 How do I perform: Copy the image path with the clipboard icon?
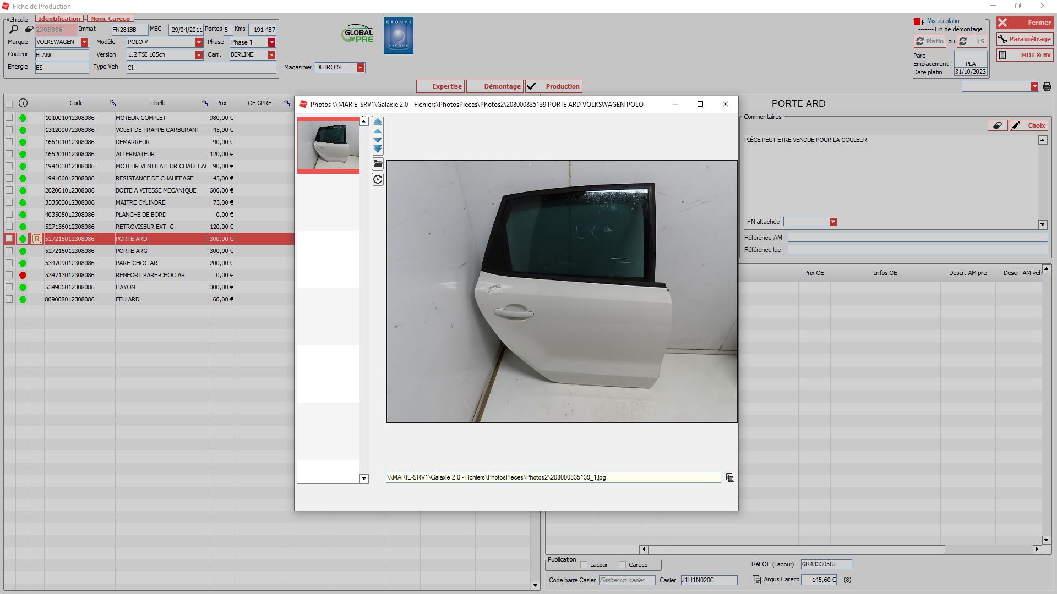(730, 477)
